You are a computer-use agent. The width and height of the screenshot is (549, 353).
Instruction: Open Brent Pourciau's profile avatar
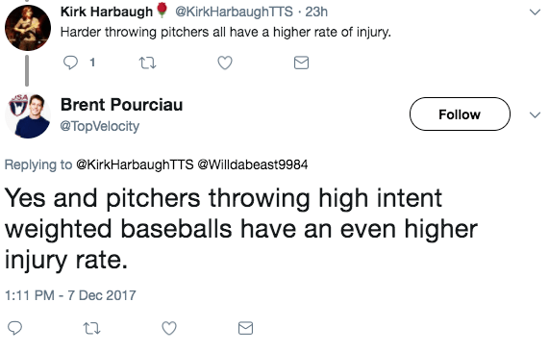coord(28,115)
